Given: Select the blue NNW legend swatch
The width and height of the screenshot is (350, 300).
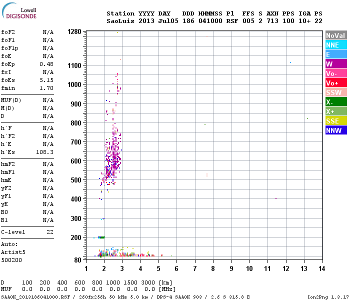Looking at the screenshot, I should pyautogui.click(x=336, y=130).
